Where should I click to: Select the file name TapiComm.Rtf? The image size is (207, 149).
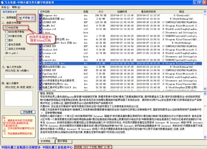pyautogui.click(x=50, y=74)
